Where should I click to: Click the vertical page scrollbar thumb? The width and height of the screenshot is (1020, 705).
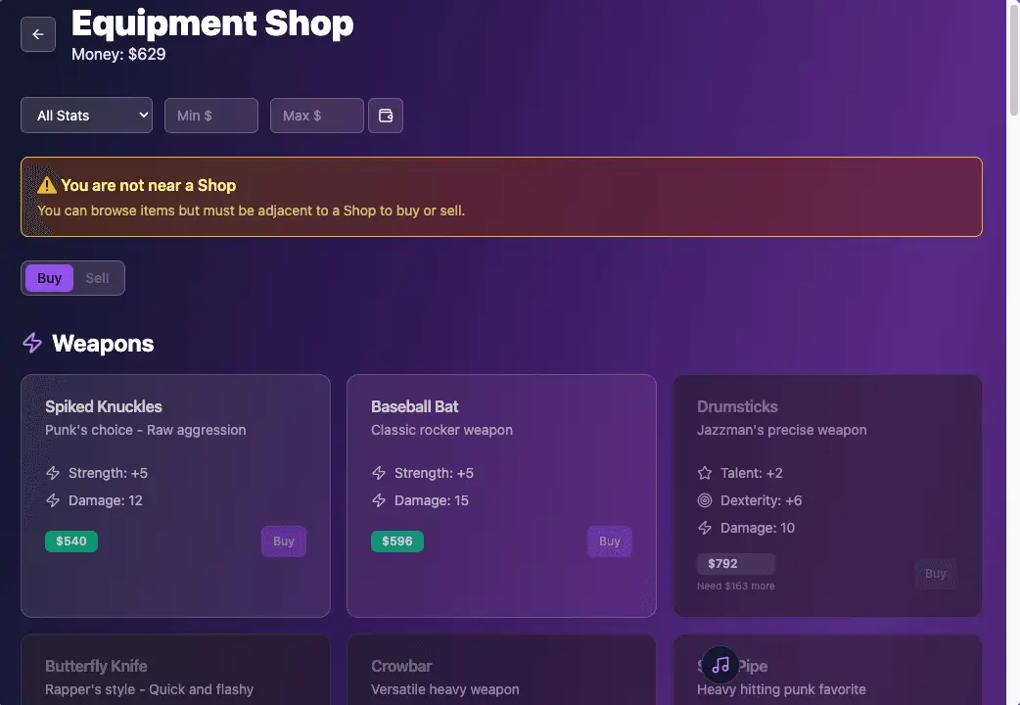click(x=1013, y=60)
